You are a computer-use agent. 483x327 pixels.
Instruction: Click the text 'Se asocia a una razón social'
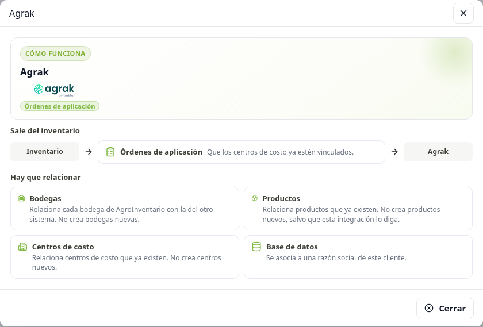click(336, 257)
